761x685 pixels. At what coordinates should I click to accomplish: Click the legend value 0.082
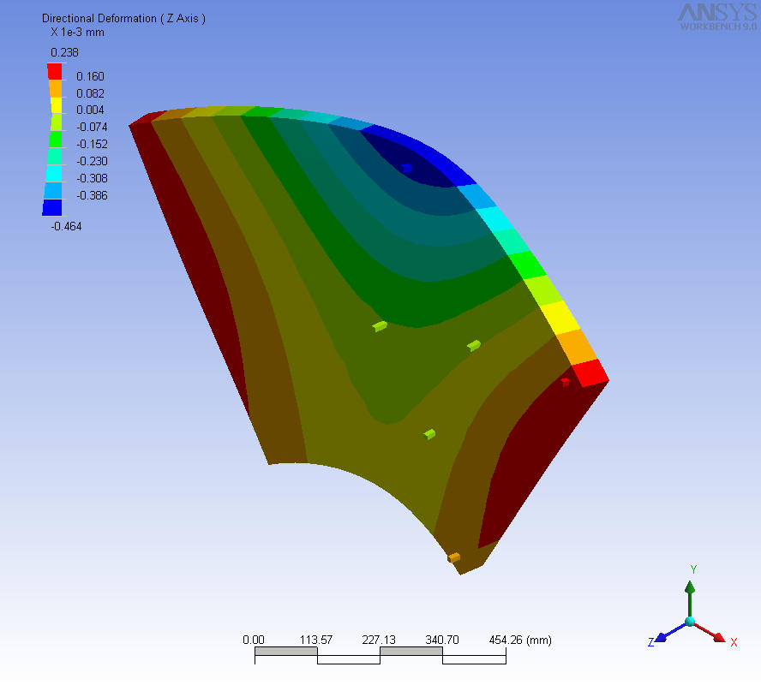coord(90,93)
